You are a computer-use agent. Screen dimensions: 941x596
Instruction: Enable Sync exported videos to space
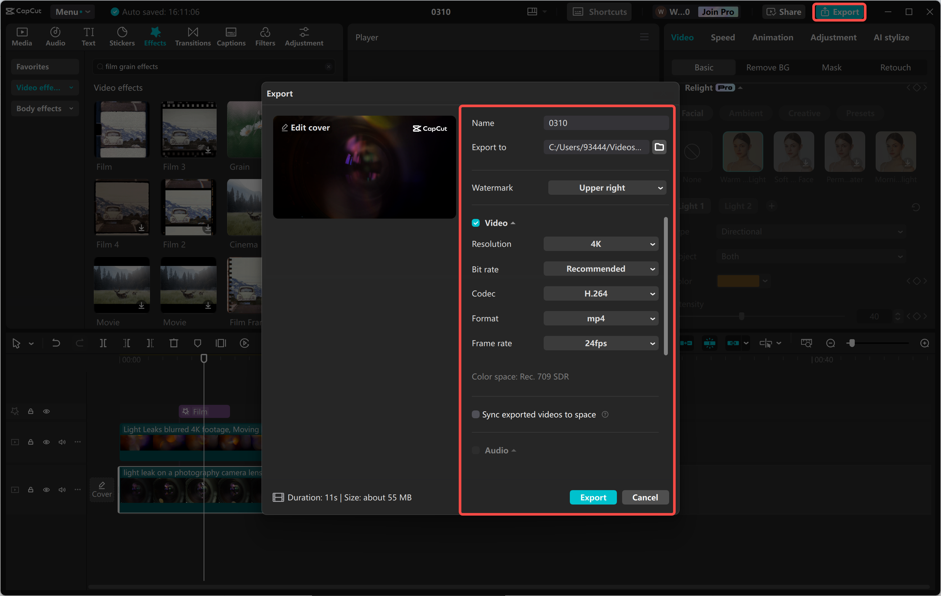pyautogui.click(x=476, y=414)
